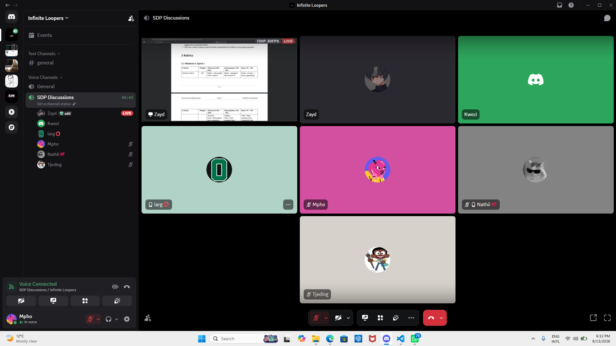Share your screen from the call control bar
616x346 pixels.
(x=365, y=318)
